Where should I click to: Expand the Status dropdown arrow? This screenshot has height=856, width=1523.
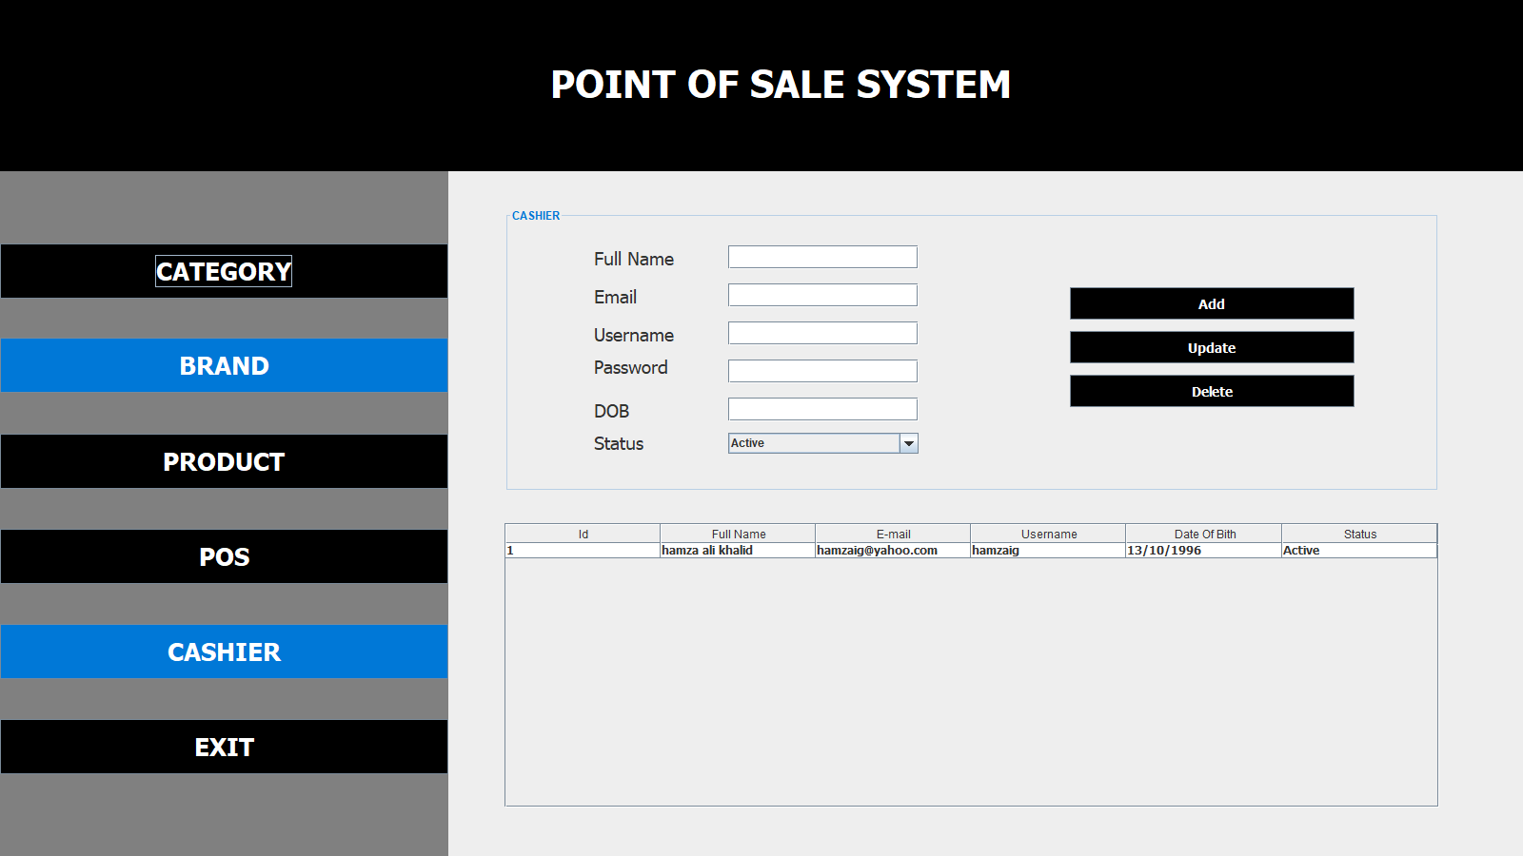pyautogui.click(x=909, y=443)
